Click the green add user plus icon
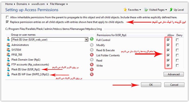The image size is (189, 103). [x=92, y=39]
